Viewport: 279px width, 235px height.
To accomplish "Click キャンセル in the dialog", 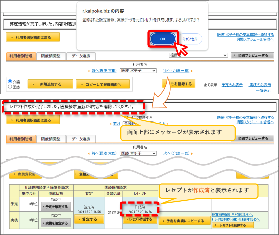I will (190, 39).
